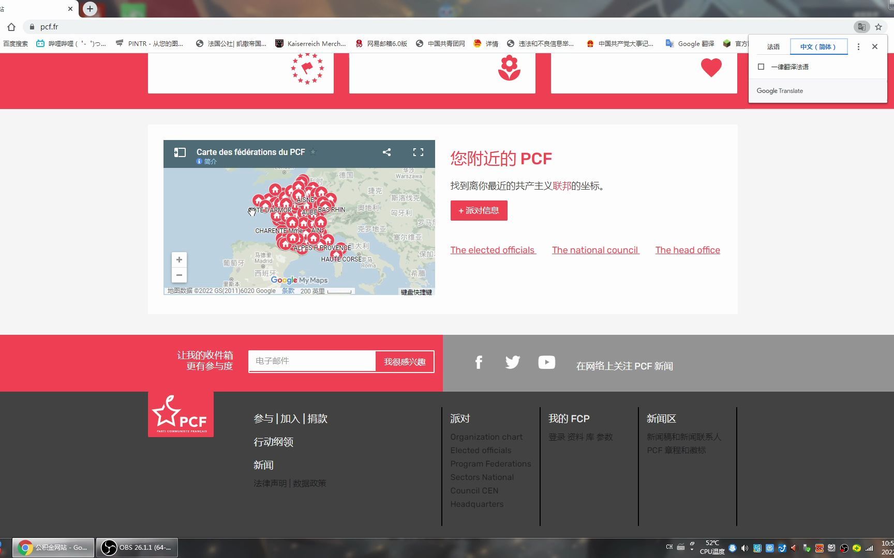Image resolution: width=894 pixels, height=558 pixels.
Task: Click the Google Translate icon in the address bar
Action: [x=861, y=27]
